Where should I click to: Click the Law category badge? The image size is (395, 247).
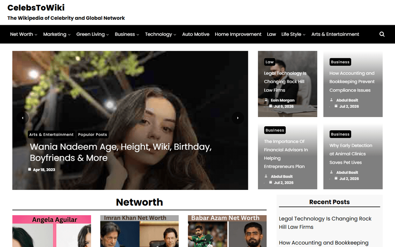[x=270, y=62]
